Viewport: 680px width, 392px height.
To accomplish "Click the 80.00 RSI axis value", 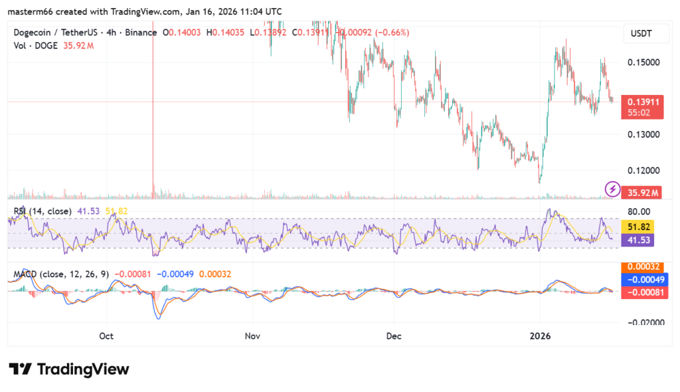I will click(x=639, y=212).
